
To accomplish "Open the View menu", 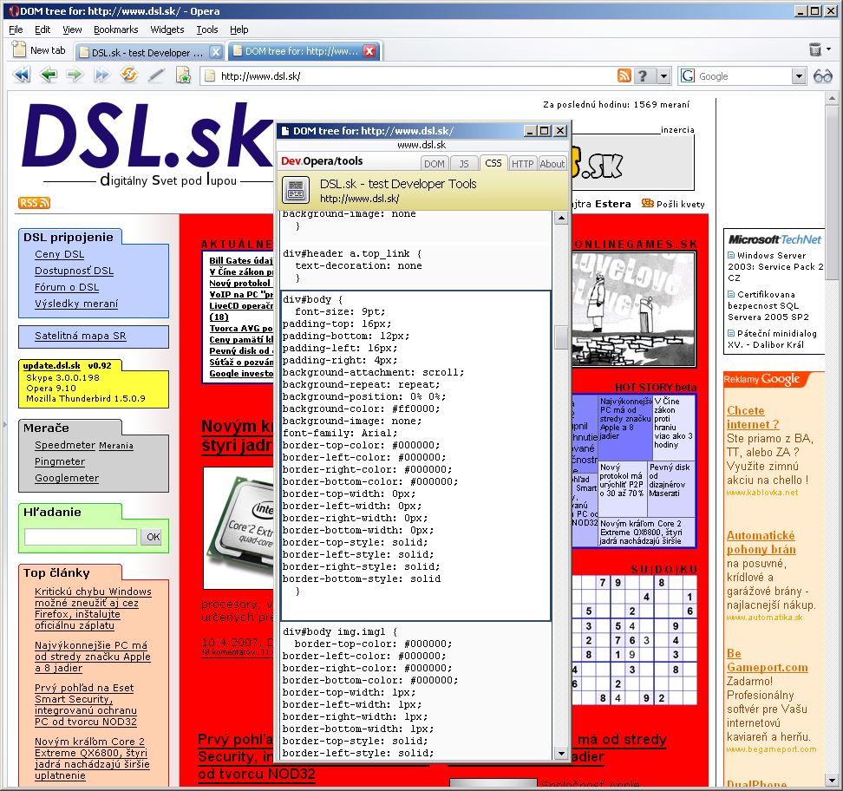I will 72,29.
